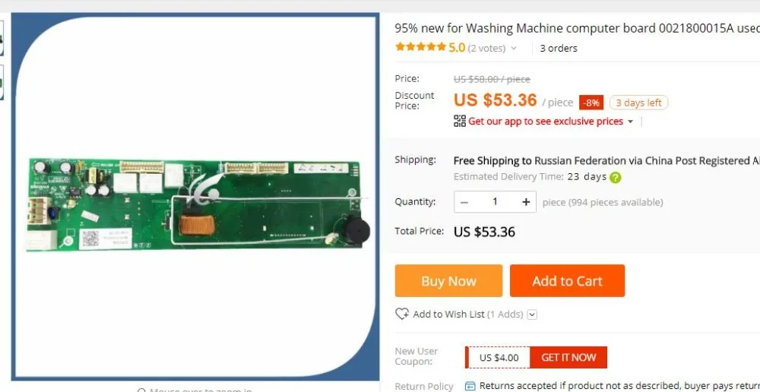Expand the votes rating dropdown arrow

coord(514,48)
